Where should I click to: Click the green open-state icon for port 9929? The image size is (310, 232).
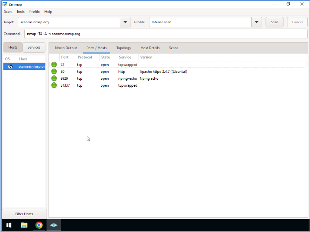coord(54,78)
